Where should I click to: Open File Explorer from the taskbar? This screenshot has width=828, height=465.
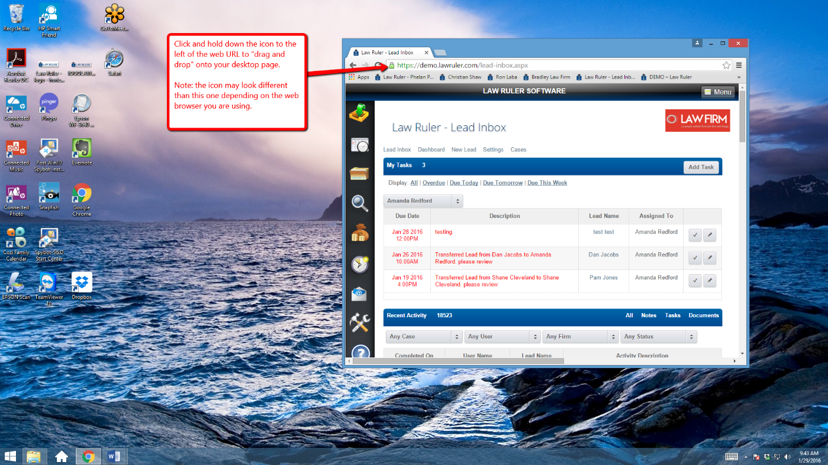tap(34, 456)
